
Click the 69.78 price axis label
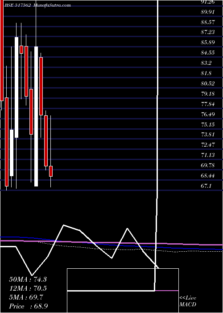[208, 165]
